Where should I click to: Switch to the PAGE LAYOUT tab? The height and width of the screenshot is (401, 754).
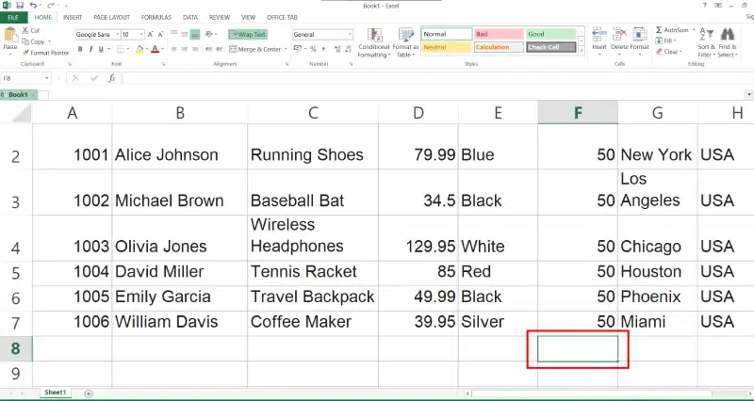click(x=111, y=17)
